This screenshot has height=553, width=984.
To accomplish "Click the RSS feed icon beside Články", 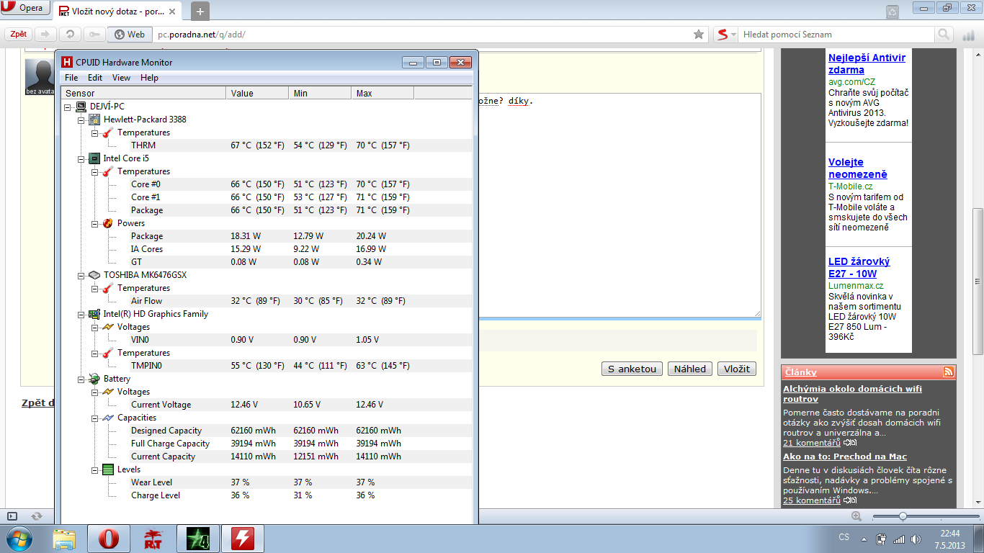I will point(948,372).
